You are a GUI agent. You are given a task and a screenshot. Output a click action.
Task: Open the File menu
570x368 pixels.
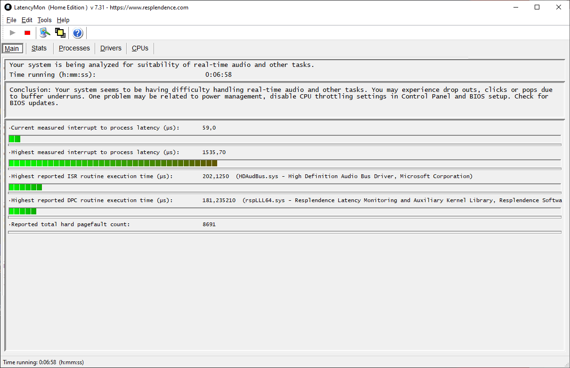click(x=11, y=20)
